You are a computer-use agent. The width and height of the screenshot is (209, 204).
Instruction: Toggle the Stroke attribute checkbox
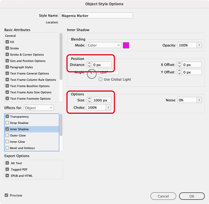pos(7,48)
